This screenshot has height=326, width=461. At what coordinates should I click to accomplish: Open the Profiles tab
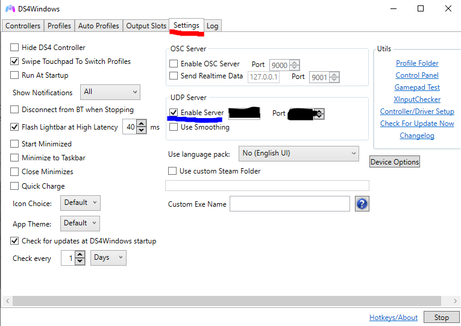[x=59, y=26]
